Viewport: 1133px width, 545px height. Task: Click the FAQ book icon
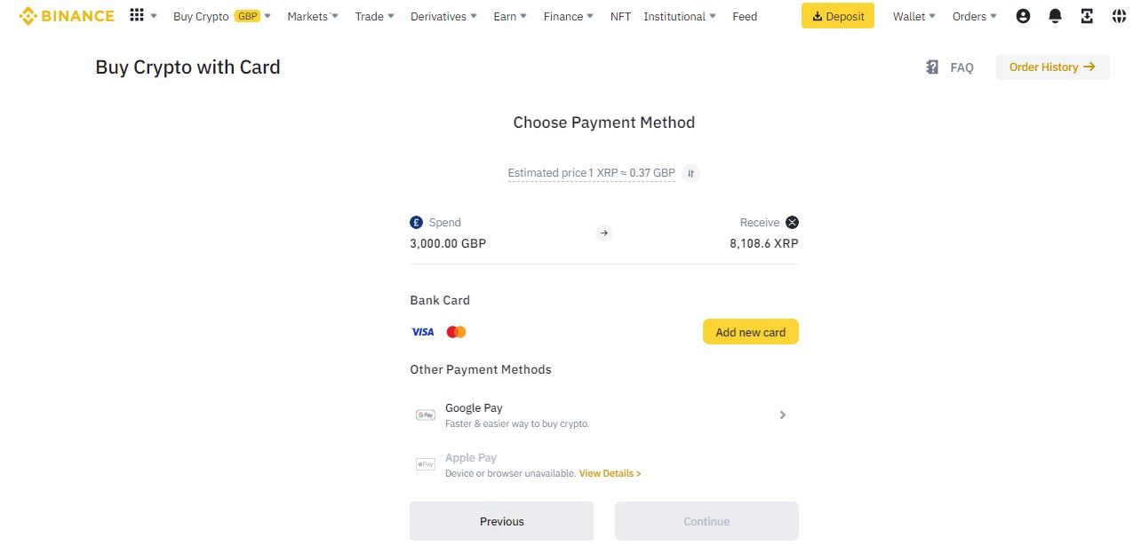(932, 67)
